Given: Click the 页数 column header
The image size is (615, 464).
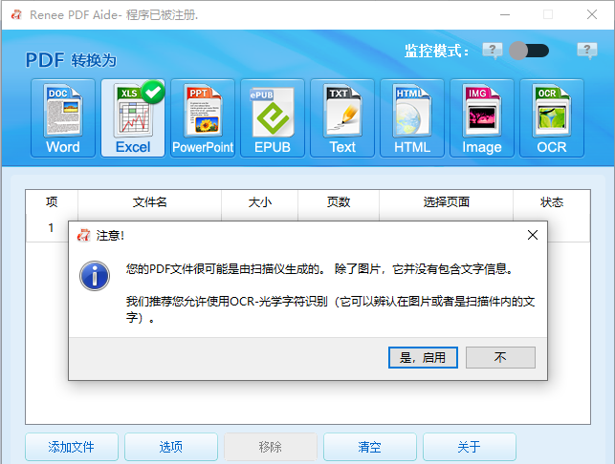Looking at the screenshot, I should pos(339,202).
